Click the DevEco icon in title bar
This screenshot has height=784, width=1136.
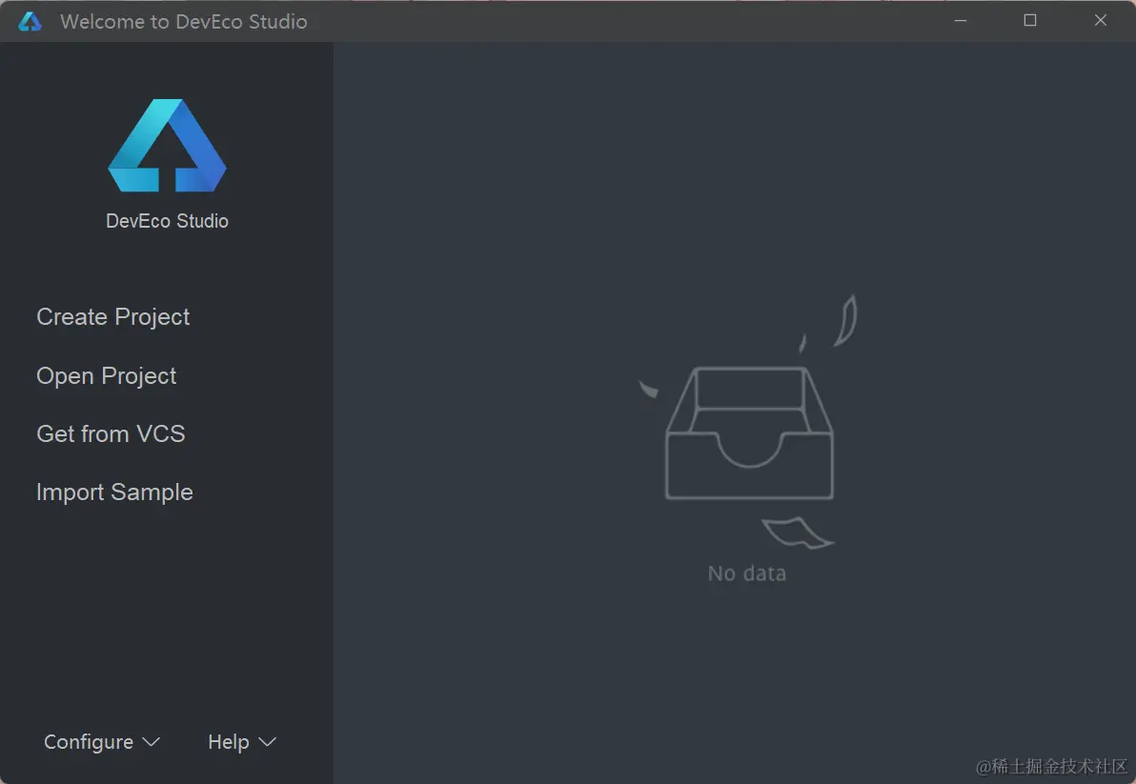point(30,22)
